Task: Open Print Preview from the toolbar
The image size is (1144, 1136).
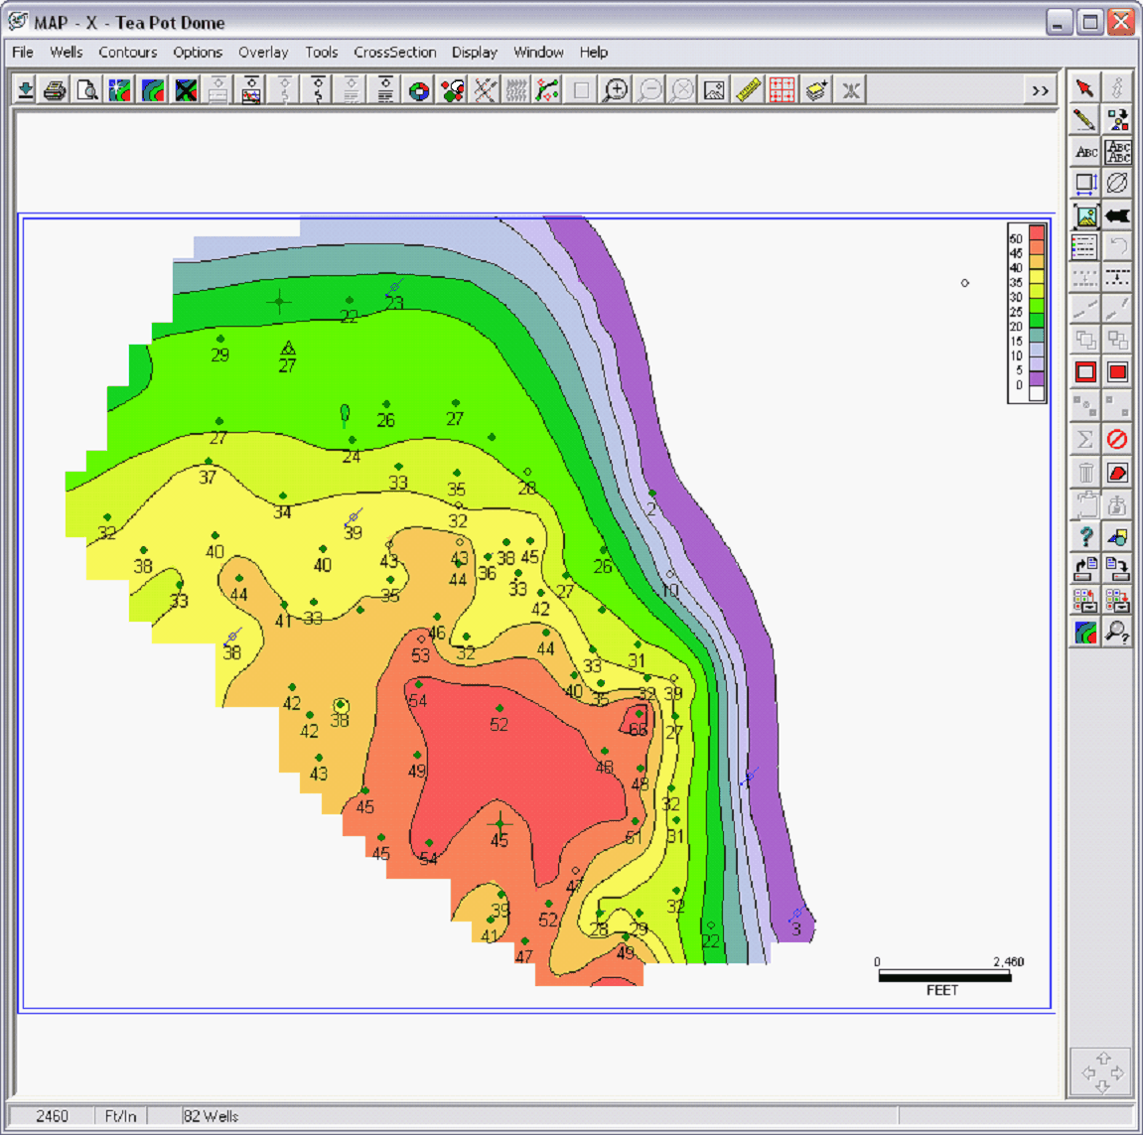Action: (x=87, y=90)
